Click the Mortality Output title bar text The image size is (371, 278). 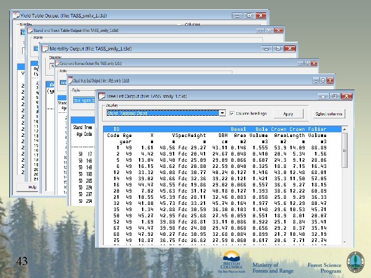coord(91,49)
